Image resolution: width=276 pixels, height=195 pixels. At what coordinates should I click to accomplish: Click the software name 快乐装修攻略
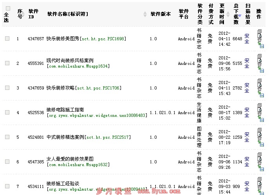click(61, 88)
